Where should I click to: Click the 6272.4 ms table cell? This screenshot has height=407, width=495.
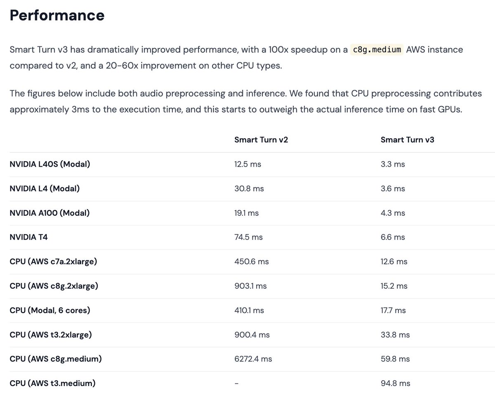pos(253,359)
